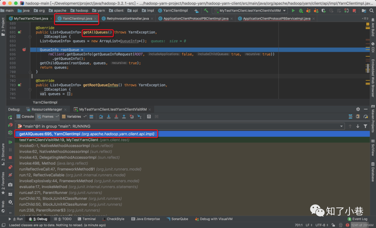This screenshot has width=376, height=228.
Task: Click Debug with VisualVM button
Action: [x=214, y=219]
